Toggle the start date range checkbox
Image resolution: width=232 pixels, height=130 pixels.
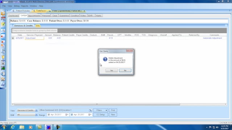[x=49, y=114]
